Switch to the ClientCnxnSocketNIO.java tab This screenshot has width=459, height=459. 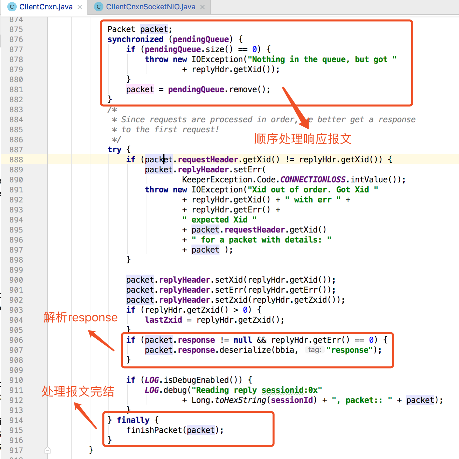[x=150, y=7]
